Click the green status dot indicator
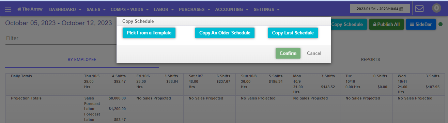This screenshot has height=123, width=448. [440, 25]
